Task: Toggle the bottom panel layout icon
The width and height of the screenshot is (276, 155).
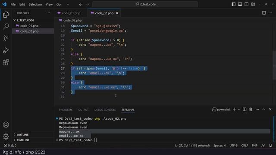Action: tap(240, 4)
